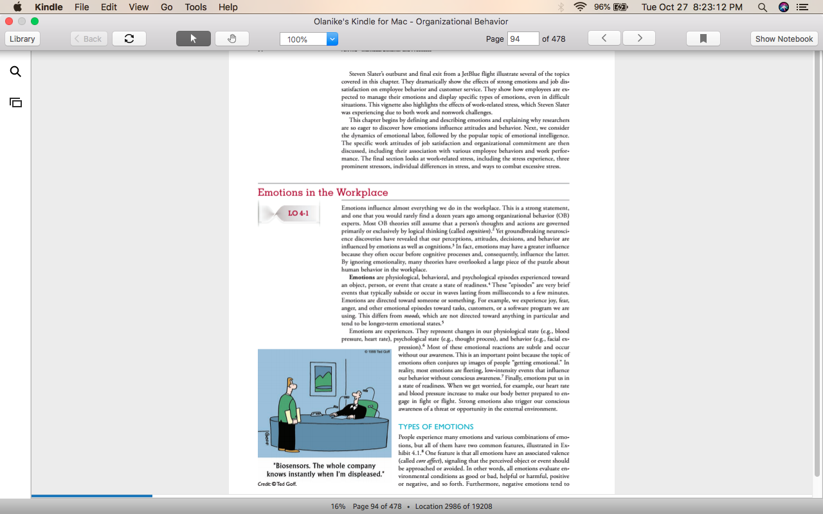The image size is (823, 514).
Task: Click the 'TYPES OF EMOTIONS' subheading
Action: point(436,427)
